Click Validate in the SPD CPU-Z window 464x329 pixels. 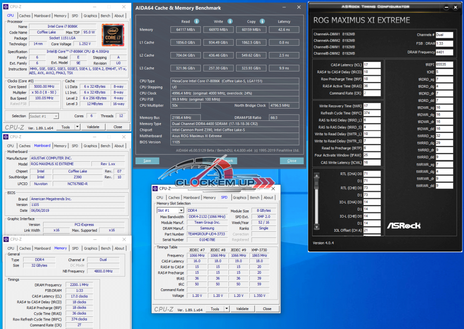[242, 309]
